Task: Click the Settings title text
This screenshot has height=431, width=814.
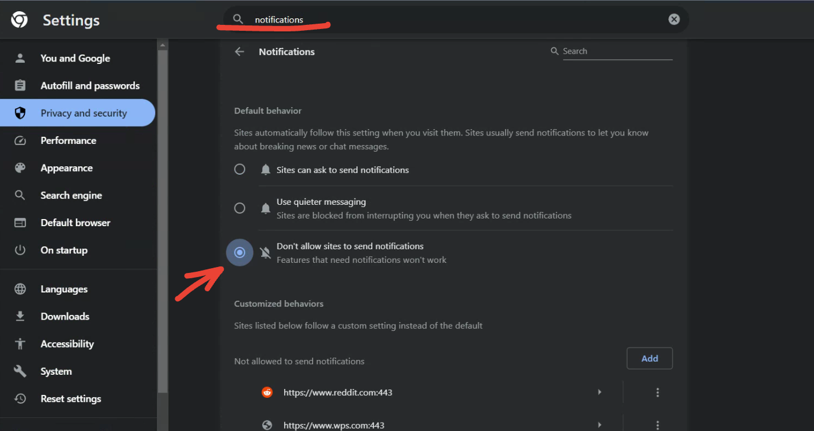Action: pos(71,20)
